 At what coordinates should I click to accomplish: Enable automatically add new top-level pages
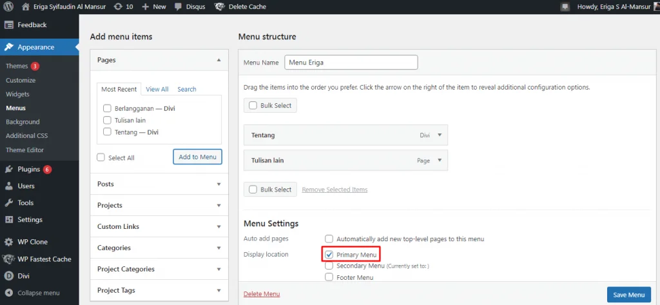(x=329, y=239)
